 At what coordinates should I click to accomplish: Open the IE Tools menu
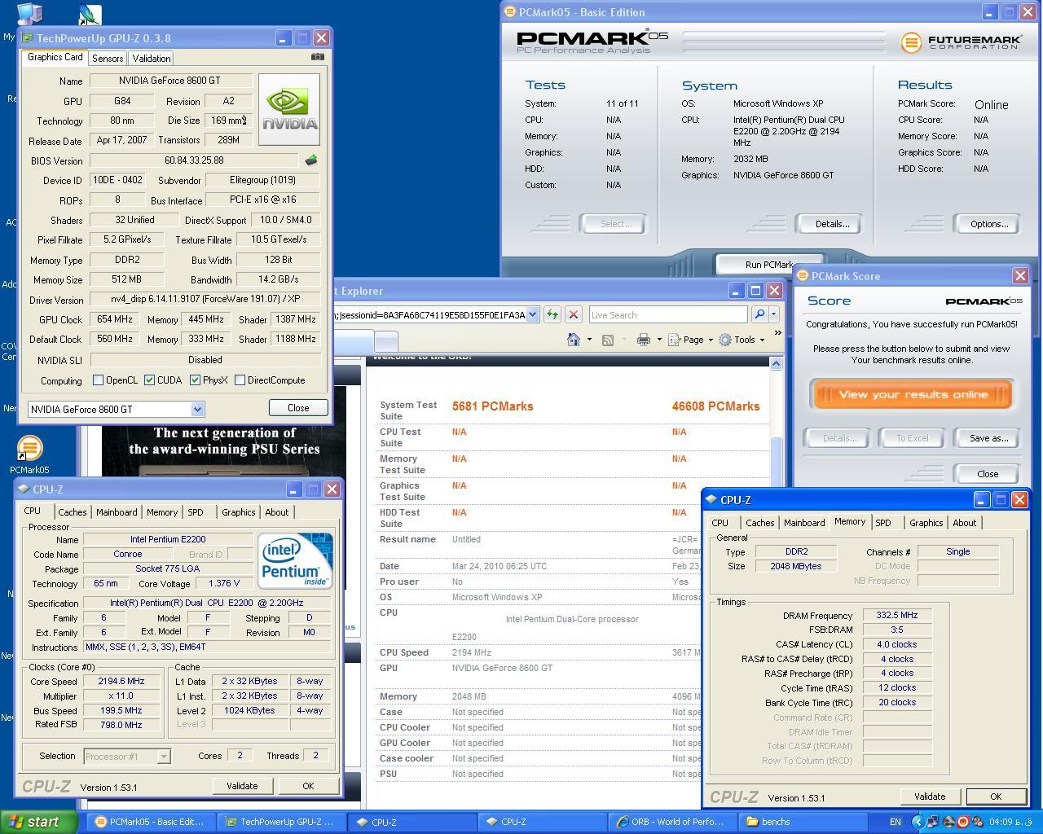[x=741, y=340]
